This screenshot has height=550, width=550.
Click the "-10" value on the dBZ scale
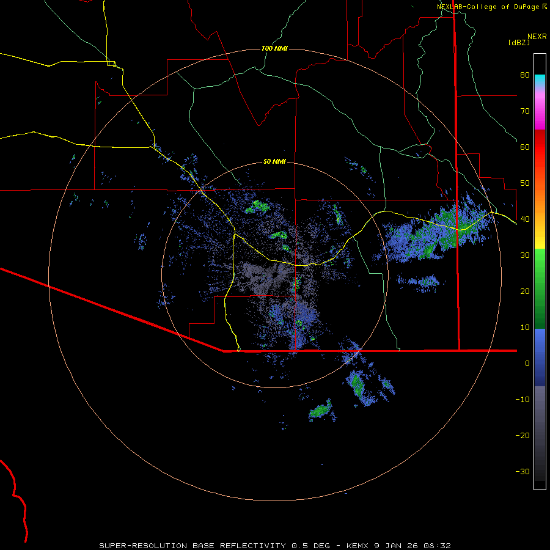522,400
